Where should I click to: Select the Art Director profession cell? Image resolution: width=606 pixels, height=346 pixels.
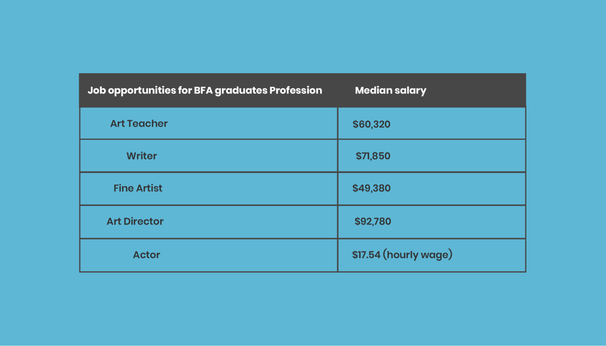(135, 221)
